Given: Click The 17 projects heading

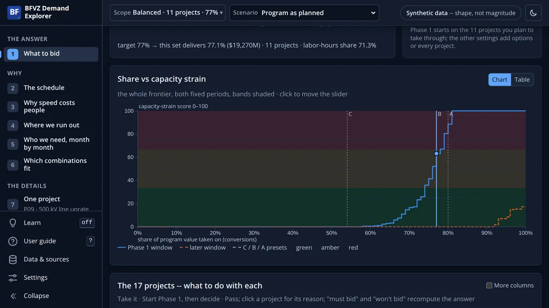Looking at the screenshot, I should tap(190, 286).
